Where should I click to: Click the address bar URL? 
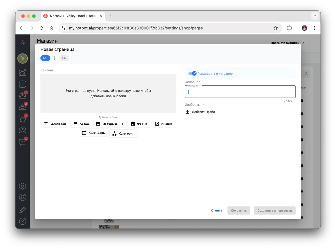[136, 28]
